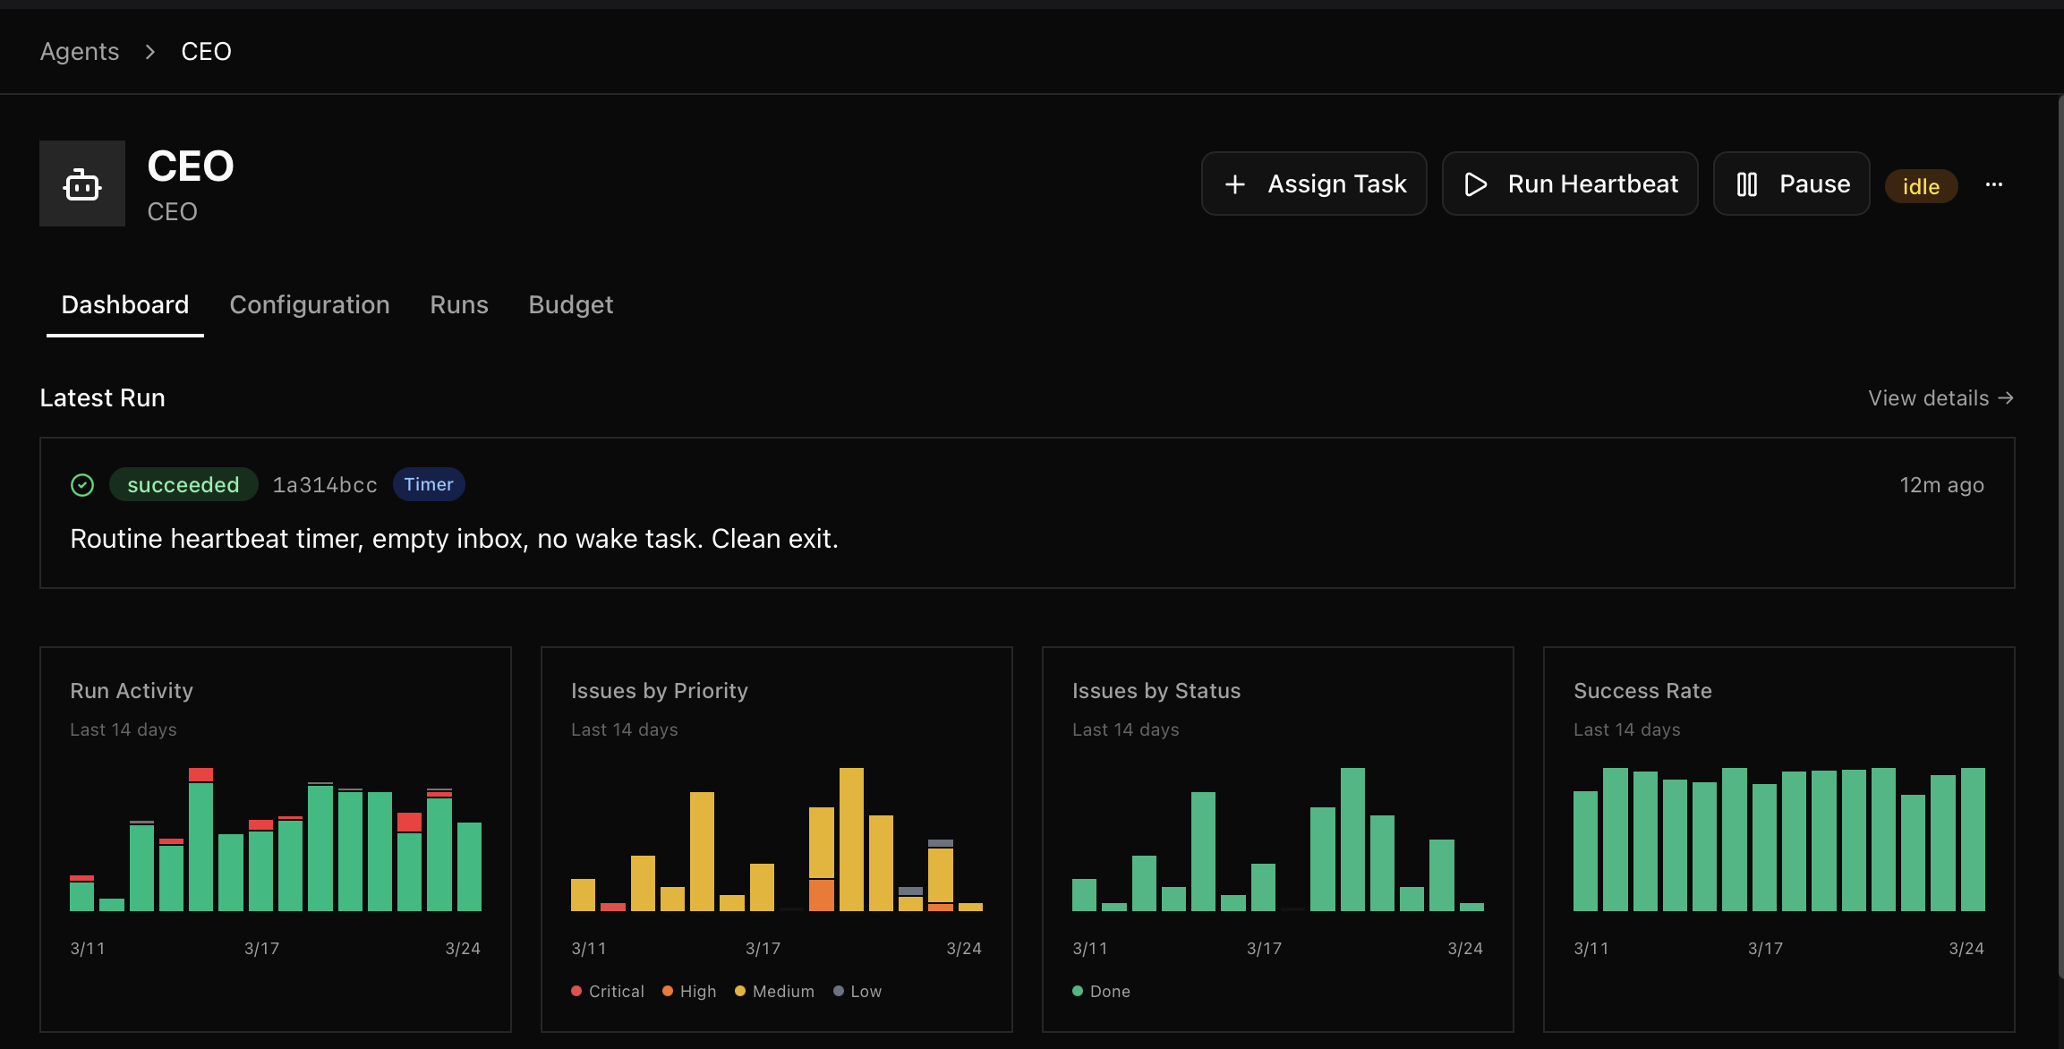Click the Timer badge on the latest run

(x=429, y=484)
